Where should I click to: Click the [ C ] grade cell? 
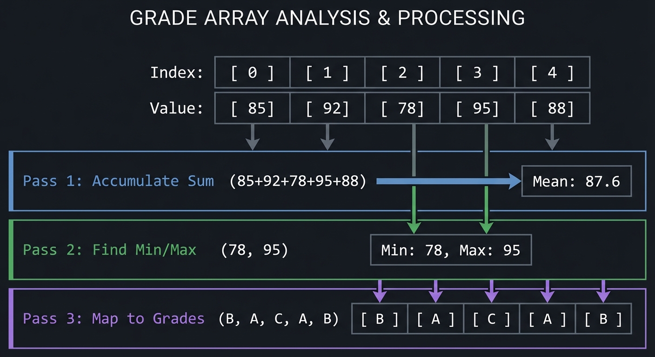[492, 319]
